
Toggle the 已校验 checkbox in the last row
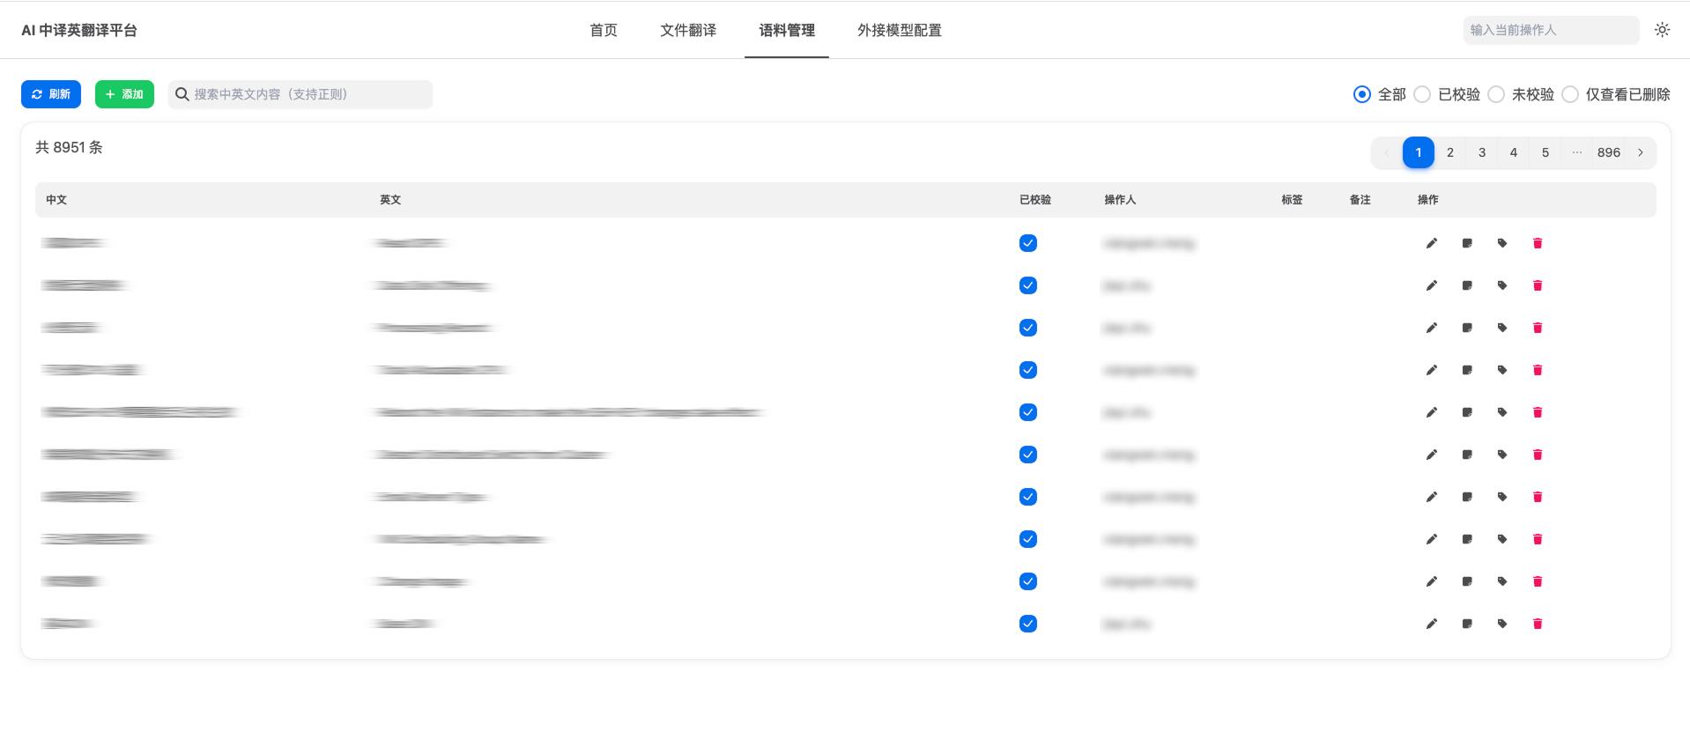tap(1028, 624)
